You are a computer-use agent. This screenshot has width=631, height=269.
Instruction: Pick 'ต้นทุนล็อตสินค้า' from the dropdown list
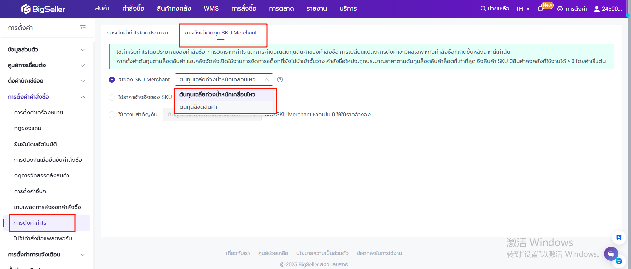click(198, 107)
